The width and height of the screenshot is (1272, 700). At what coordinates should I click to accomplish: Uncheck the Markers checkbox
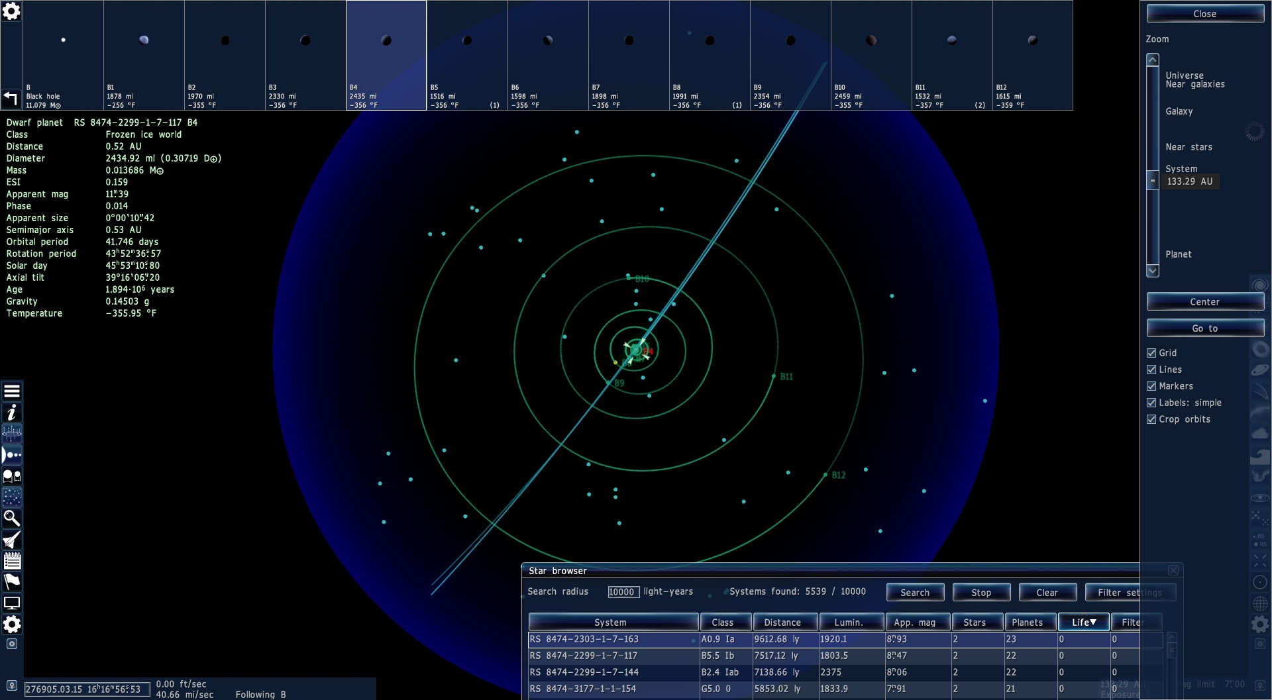coord(1151,386)
